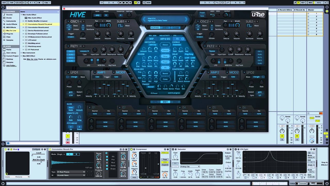Toggle Compressor Makeup button
The height and width of the screenshot is (186, 330).
pyautogui.click(x=165, y=153)
